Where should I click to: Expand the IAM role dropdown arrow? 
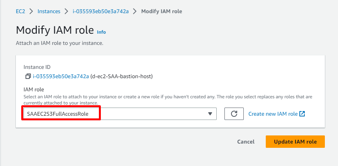(x=210, y=114)
